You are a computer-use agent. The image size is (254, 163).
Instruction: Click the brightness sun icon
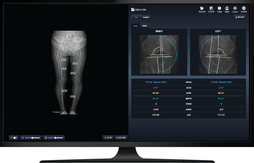(23, 138)
